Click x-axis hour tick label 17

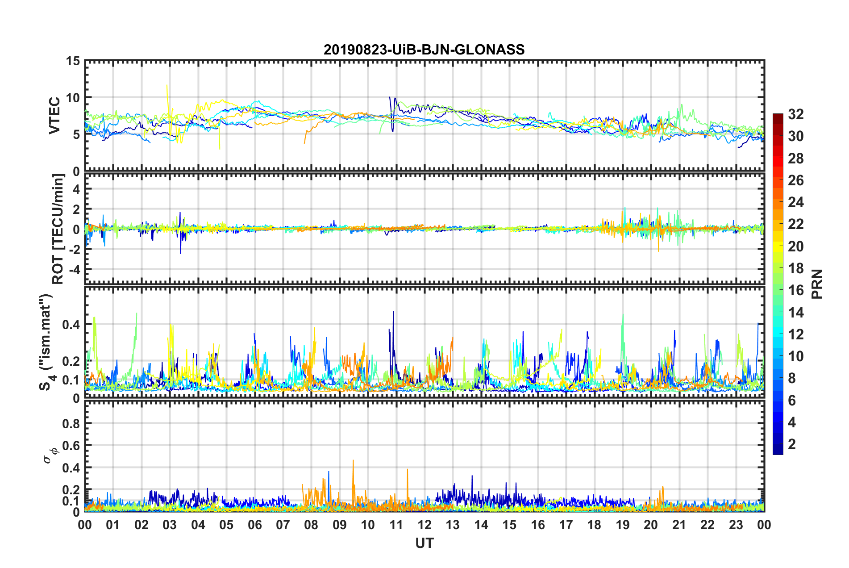click(x=566, y=525)
